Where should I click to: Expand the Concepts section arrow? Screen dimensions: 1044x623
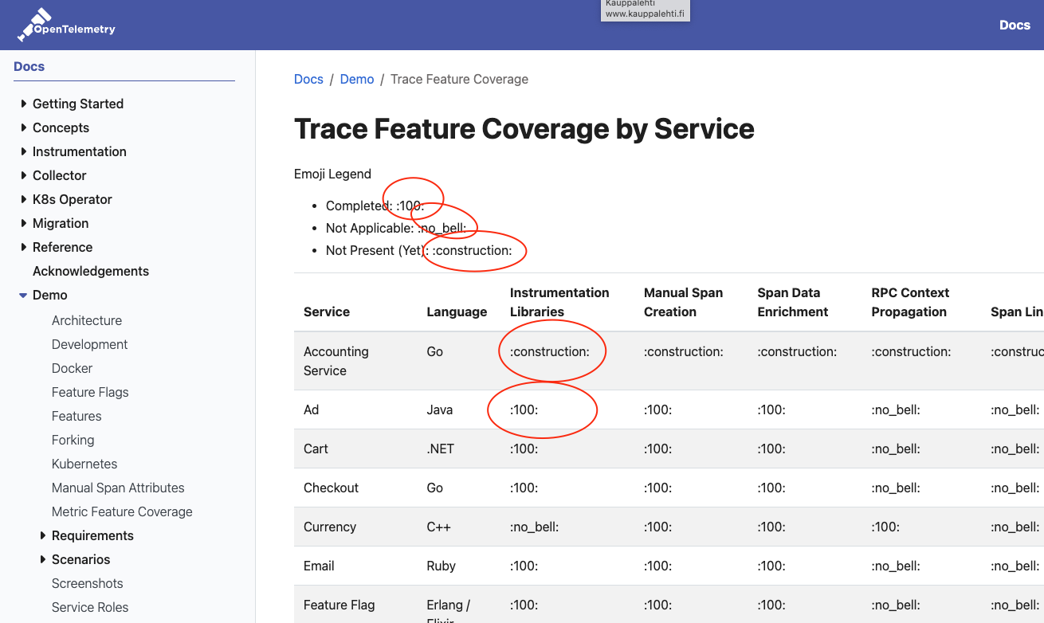24,127
